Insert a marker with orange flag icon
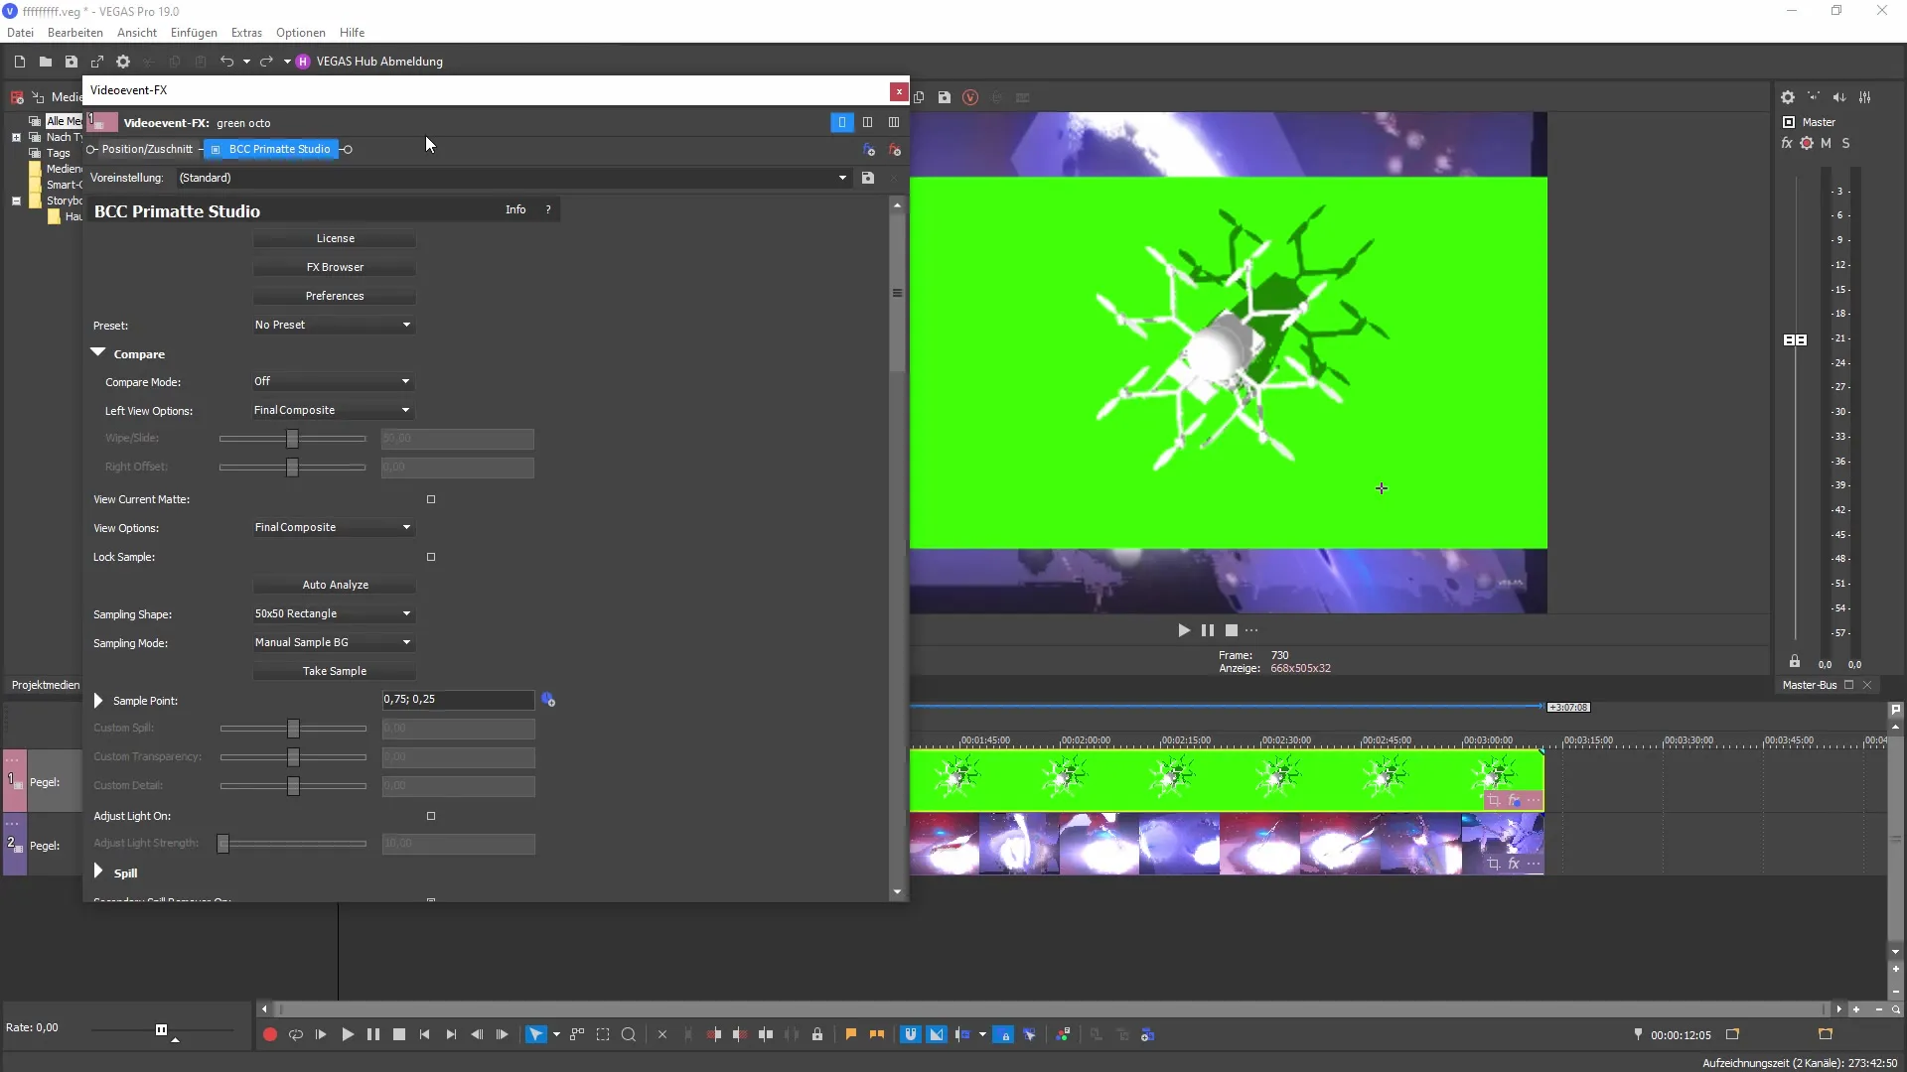 point(851,1034)
